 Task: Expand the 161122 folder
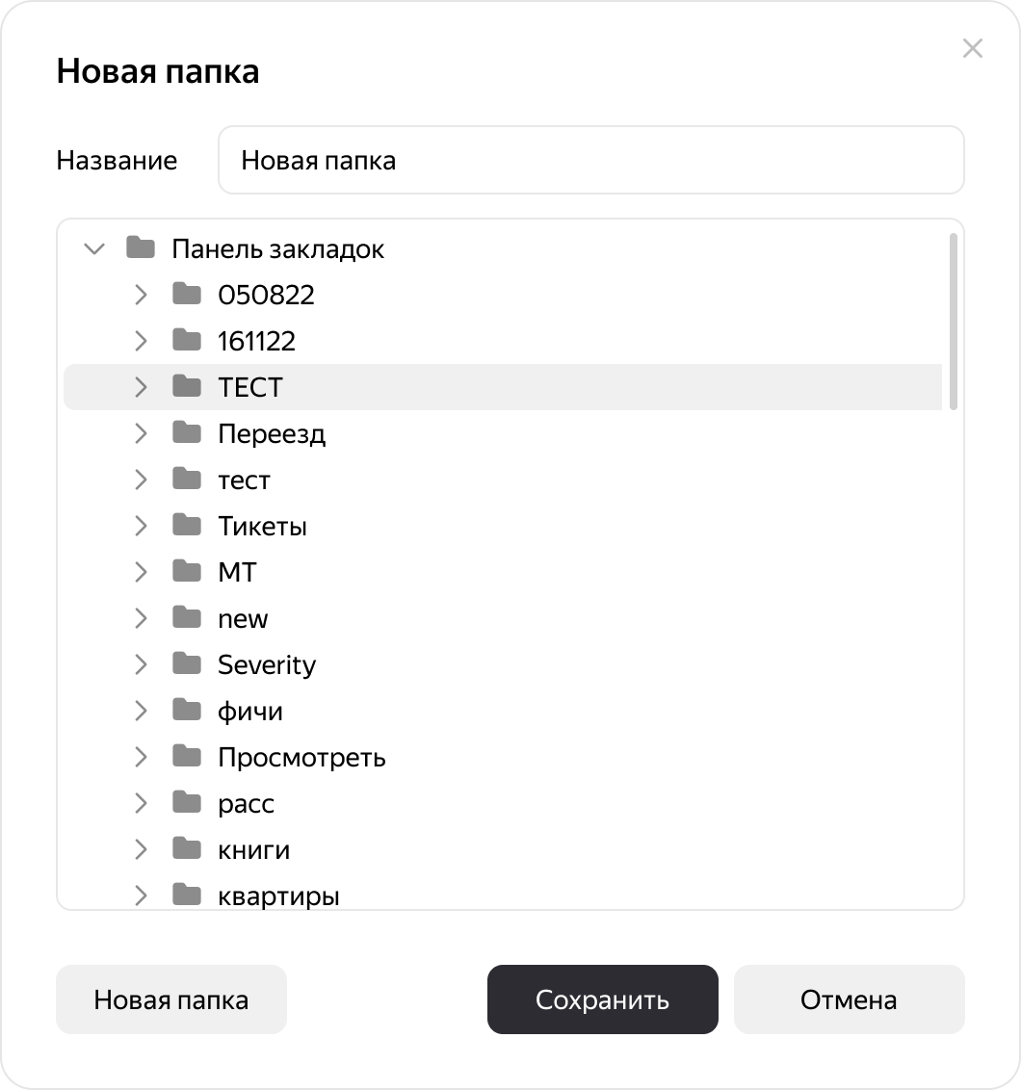tap(141, 341)
